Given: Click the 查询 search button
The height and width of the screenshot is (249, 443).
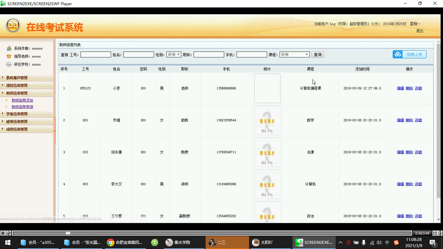Looking at the screenshot, I should click(318, 54).
